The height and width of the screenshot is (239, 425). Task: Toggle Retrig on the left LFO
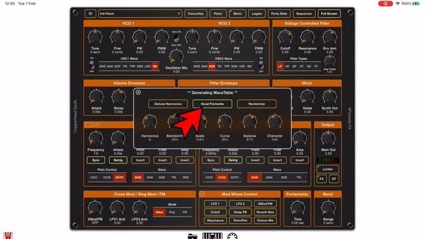point(118,160)
